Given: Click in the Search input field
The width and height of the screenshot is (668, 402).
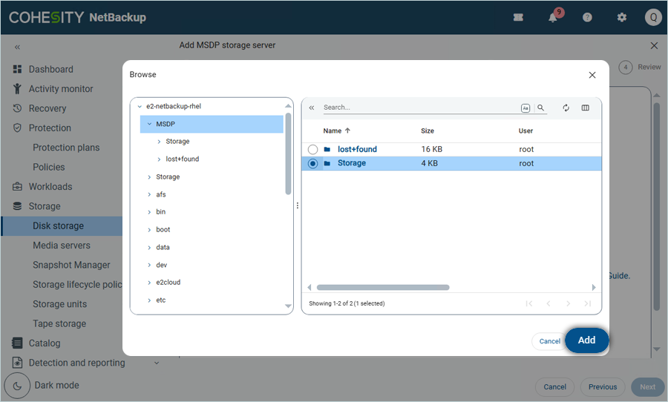Looking at the screenshot, I should click(419, 108).
